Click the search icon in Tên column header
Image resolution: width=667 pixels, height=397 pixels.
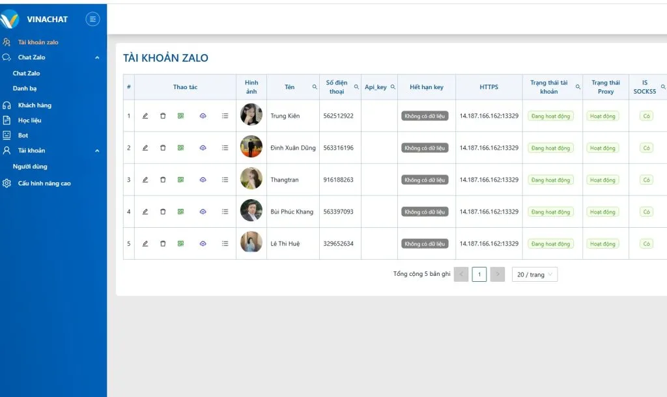point(315,87)
